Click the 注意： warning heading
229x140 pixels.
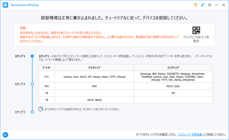coord(24,28)
